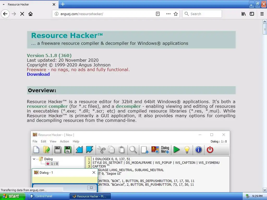Switch to Resource Hacker taskbar button

tap(90, 196)
